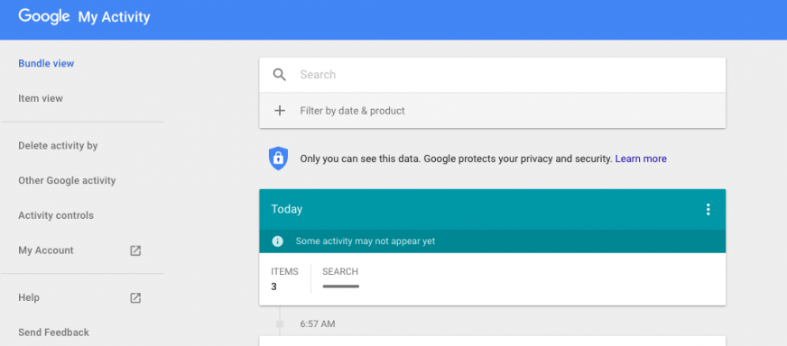Switch to Item view

(41, 99)
